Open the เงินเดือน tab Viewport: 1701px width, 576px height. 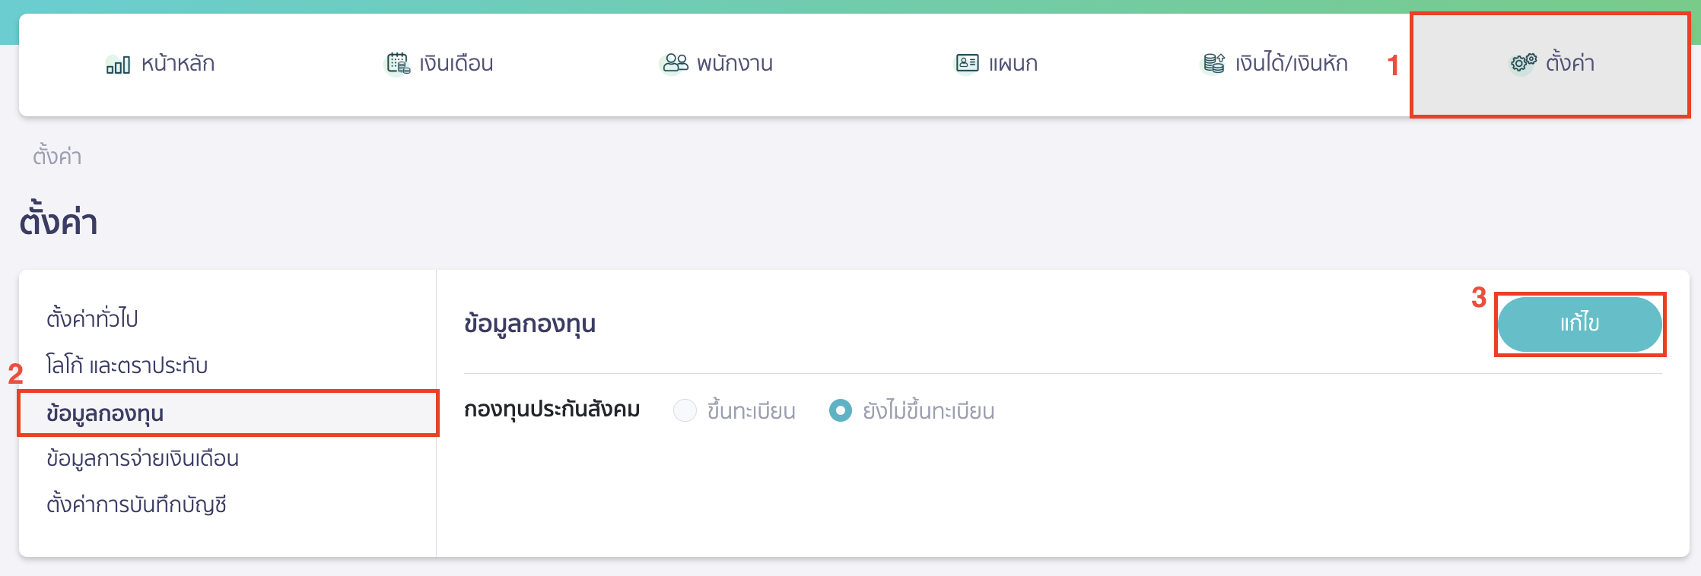click(x=456, y=64)
